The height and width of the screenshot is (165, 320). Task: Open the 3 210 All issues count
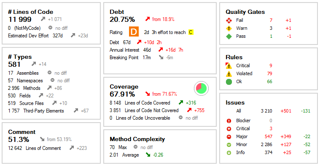[x=266, y=111]
